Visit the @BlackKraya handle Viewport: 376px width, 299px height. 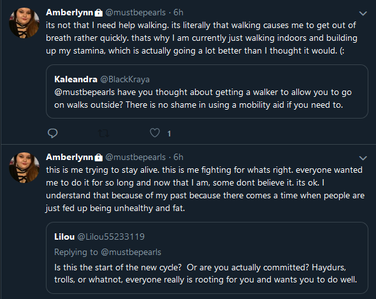pyautogui.click(x=125, y=80)
